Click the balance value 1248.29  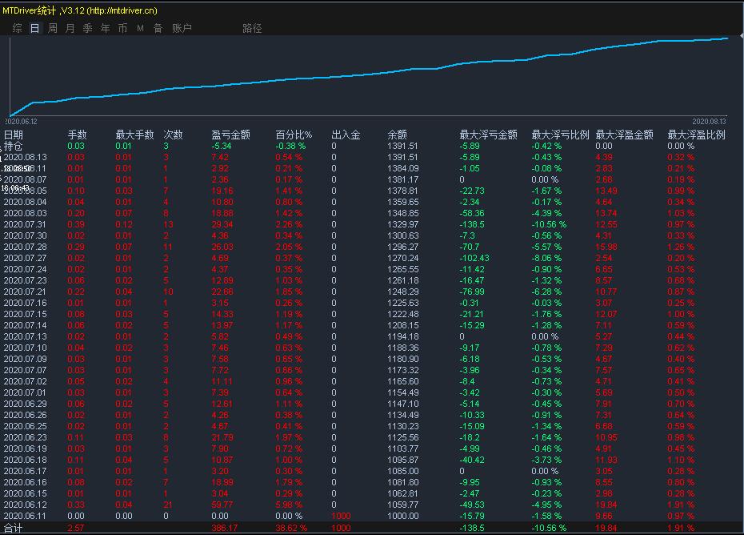tap(403, 292)
